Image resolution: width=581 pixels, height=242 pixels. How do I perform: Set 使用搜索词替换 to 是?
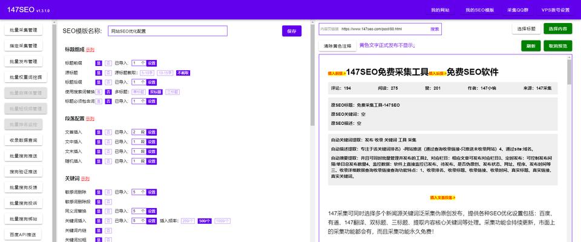(99, 91)
